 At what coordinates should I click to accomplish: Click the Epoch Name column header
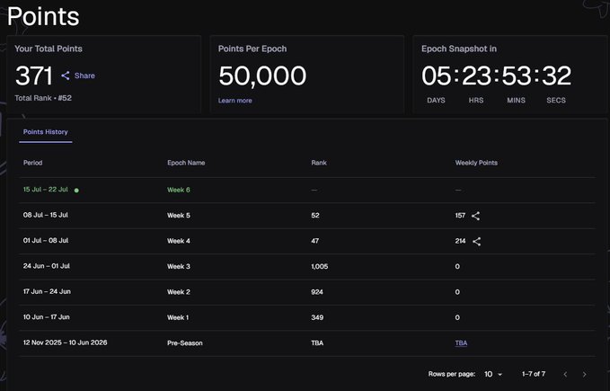(186, 163)
